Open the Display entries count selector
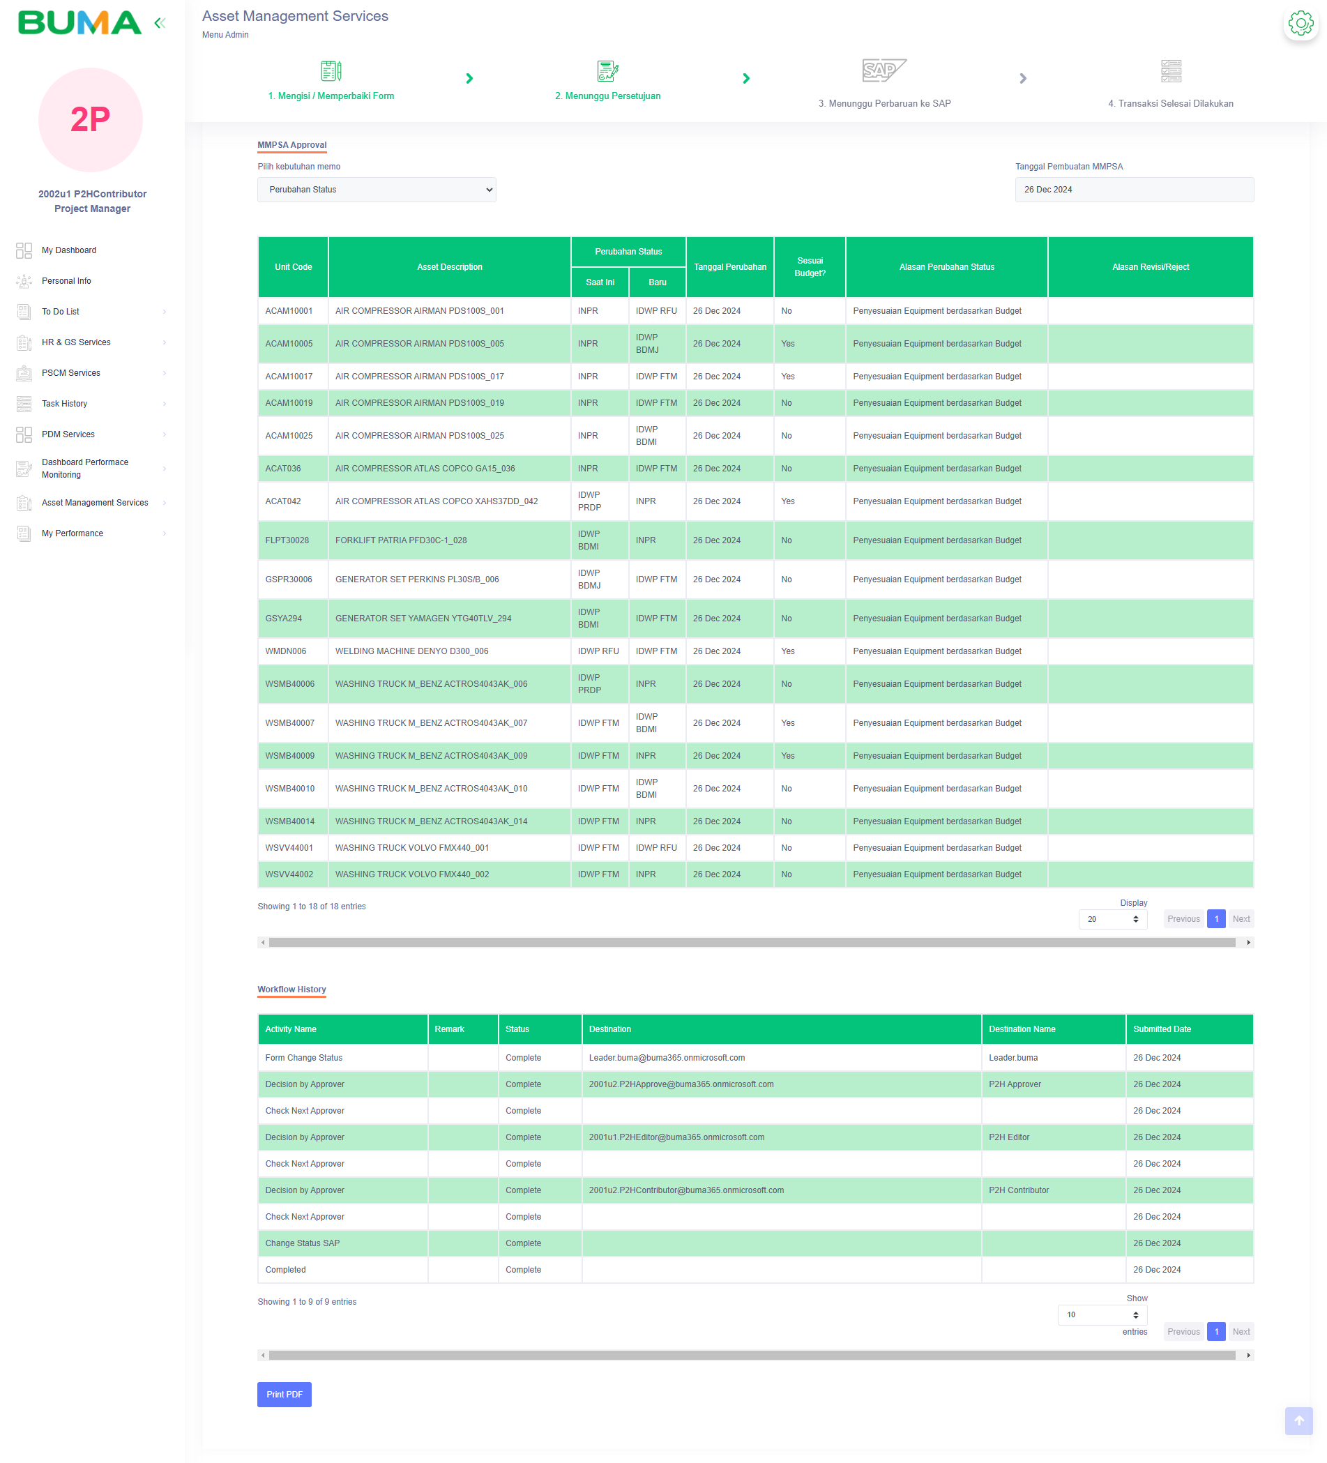 tap(1112, 918)
